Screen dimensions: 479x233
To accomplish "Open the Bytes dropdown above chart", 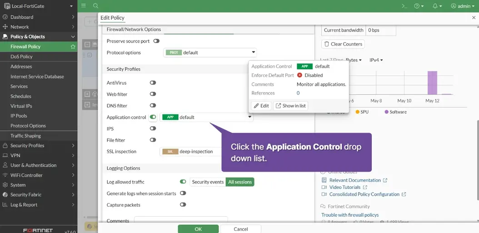I will (354, 60).
